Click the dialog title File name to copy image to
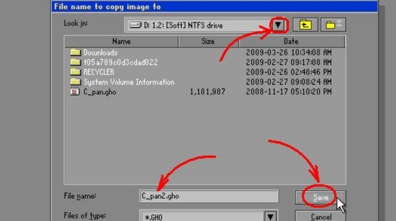The width and height of the screenshot is (396, 221). pyautogui.click(x=107, y=7)
